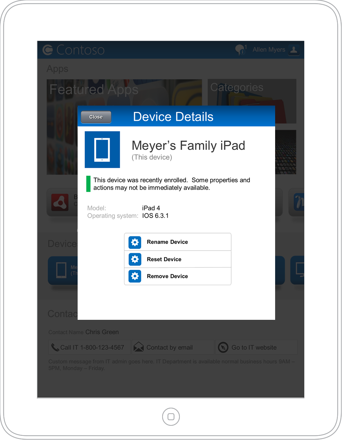Viewport: 342px width, 440px height.
Task: Click the envelope email icon
Action: click(139, 347)
